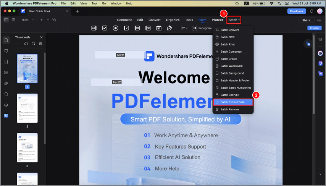The width and height of the screenshot is (326, 186).
Task: Zoom in with the plus icon
Action: (42, 20)
